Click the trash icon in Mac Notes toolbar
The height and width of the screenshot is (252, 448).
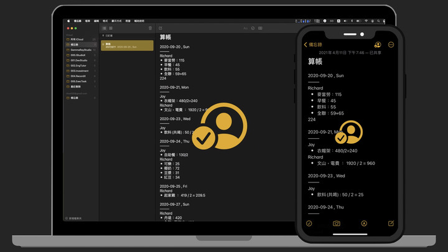(151, 28)
